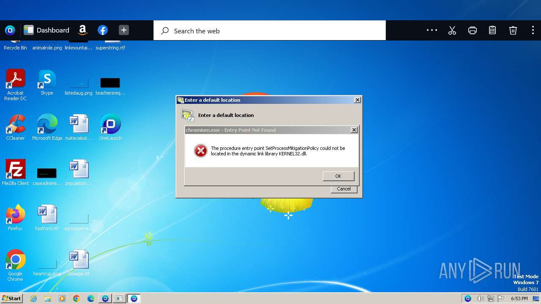The height and width of the screenshot is (304, 541).
Task: Select the sectorperce... desktop file
Action: [x=79, y=222]
